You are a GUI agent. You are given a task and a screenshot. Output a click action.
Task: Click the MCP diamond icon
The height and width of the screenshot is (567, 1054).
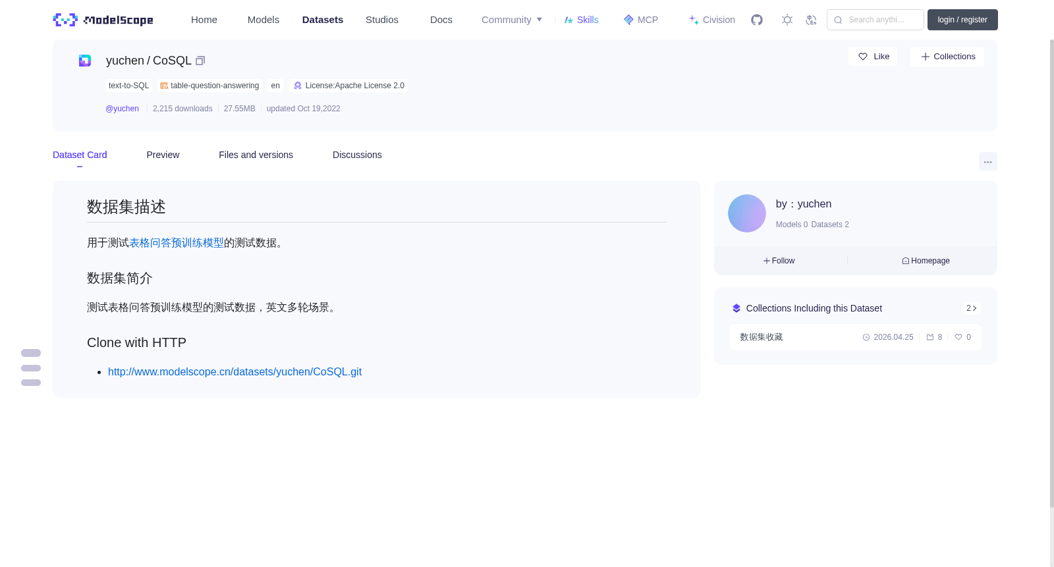click(628, 20)
